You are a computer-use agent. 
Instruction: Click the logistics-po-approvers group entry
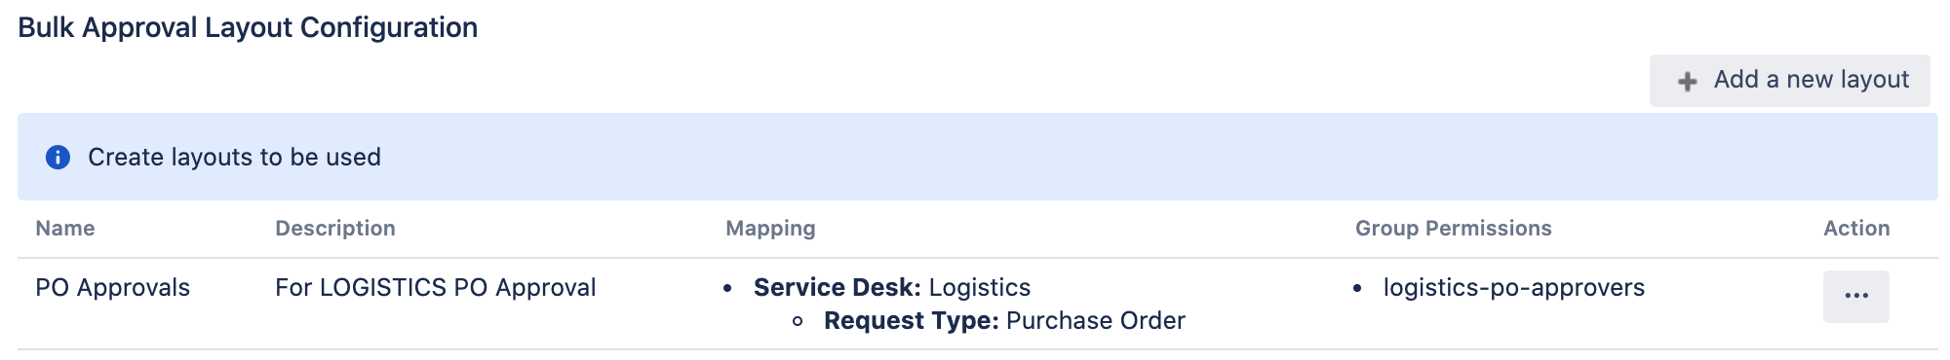pos(1514,287)
